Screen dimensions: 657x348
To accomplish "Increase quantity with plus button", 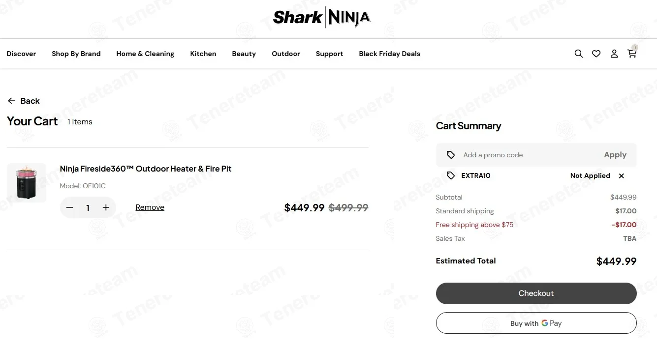I will point(106,207).
